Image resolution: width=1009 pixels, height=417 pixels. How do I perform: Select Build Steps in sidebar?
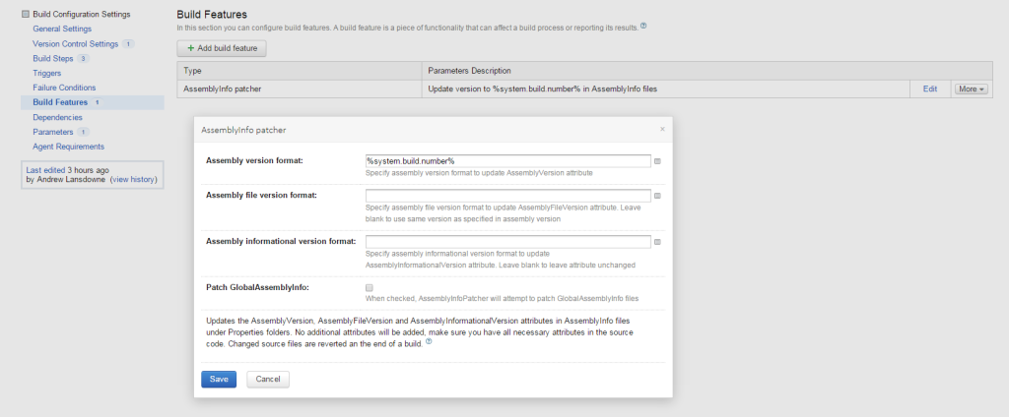click(x=53, y=58)
